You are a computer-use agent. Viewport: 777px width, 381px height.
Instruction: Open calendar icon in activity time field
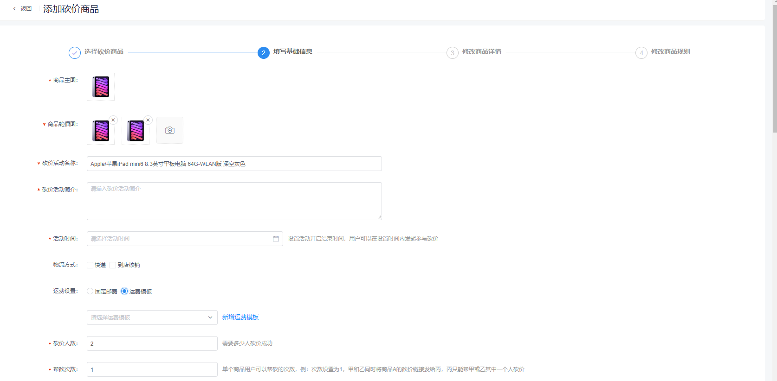point(276,239)
